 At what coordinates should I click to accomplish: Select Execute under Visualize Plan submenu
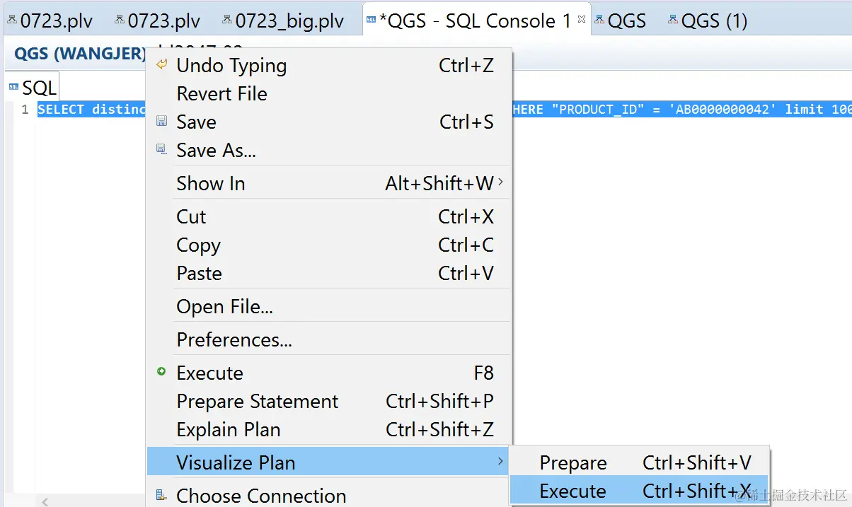click(x=572, y=491)
